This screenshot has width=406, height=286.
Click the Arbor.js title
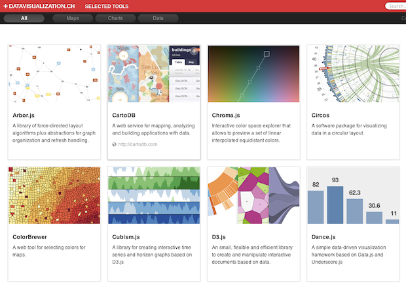pos(24,116)
